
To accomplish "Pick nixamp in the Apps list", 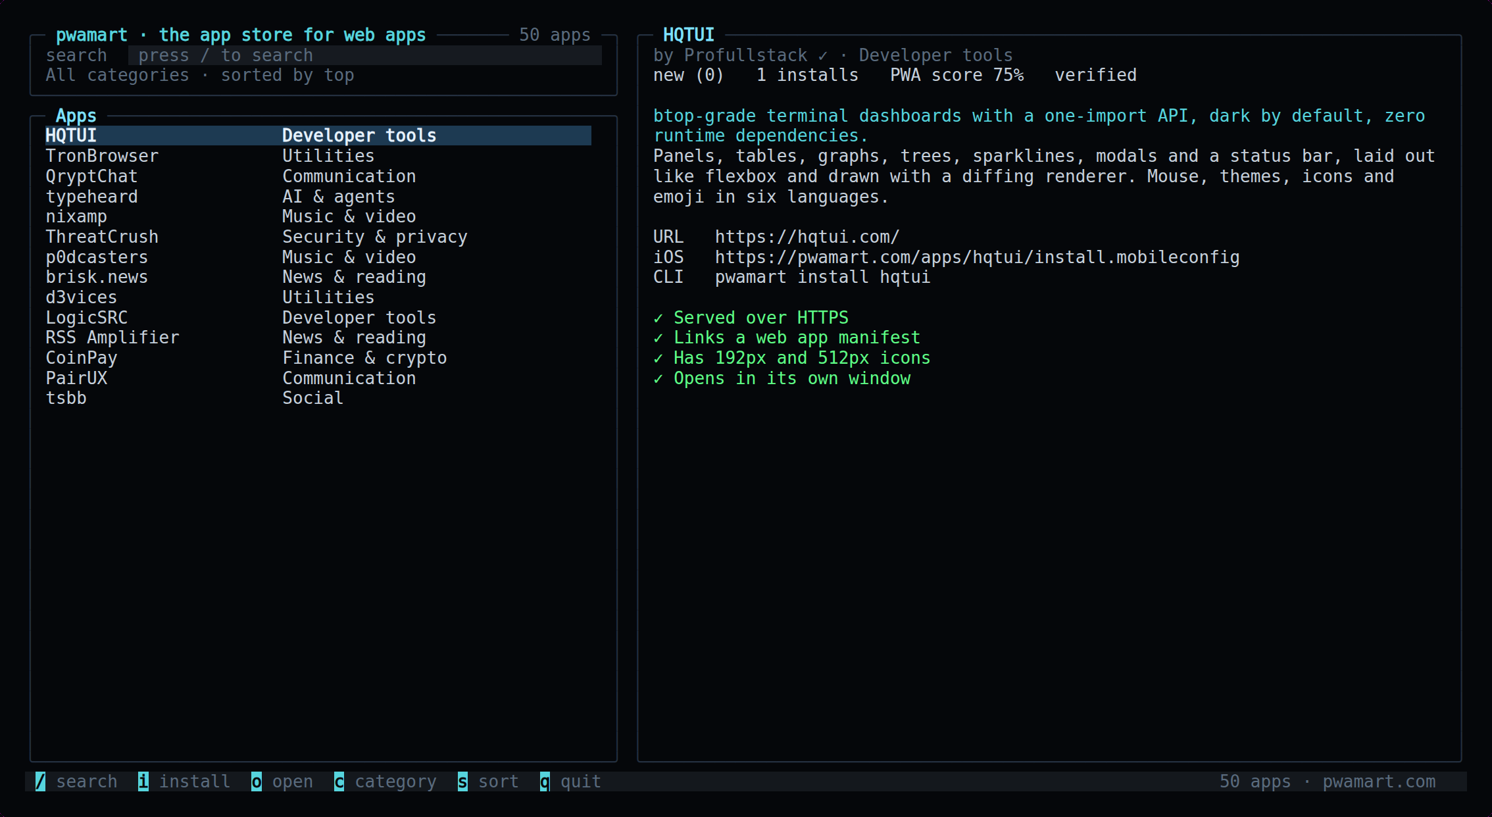I will pos(318,216).
